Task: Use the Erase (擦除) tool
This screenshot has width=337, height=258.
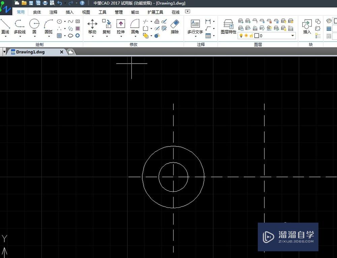Action: coord(175,26)
